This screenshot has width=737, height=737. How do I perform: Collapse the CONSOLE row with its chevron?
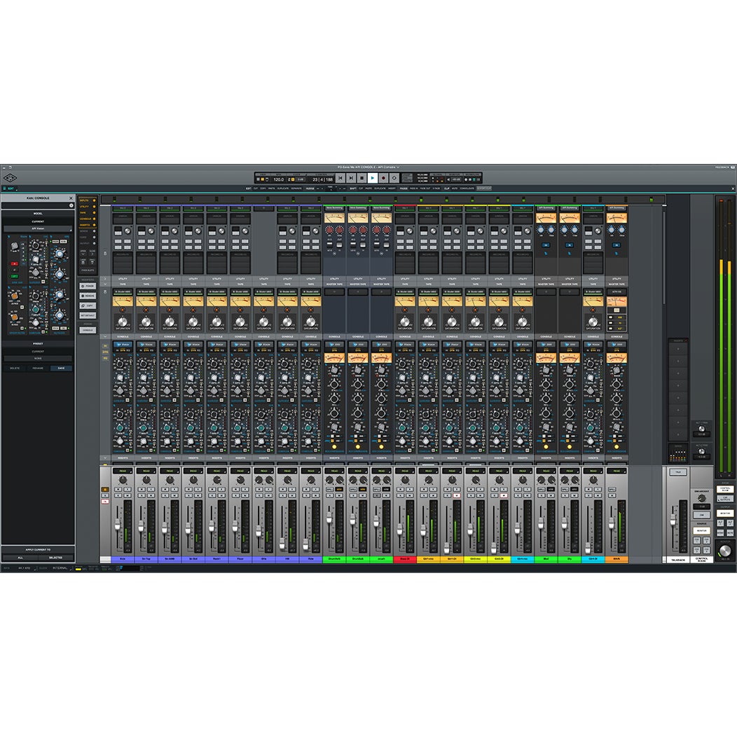pos(105,336)
